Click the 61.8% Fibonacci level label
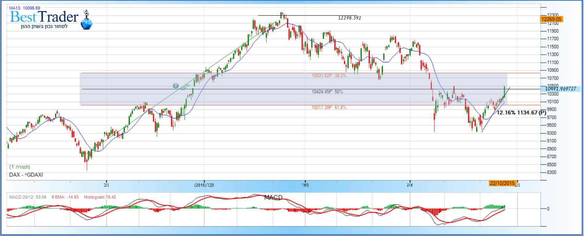The height and width of the screenshot is (236, 584). tap(329, 108)
